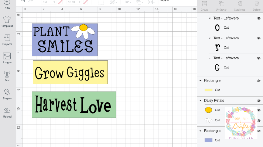Viewport: 263px width, 147px height.
Task: Toggle visibility of the Daisy Petals group
Action: click(x=259, y=101)
